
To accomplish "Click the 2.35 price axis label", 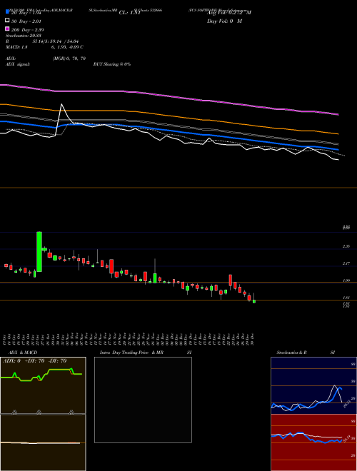I will pos(346,246).
